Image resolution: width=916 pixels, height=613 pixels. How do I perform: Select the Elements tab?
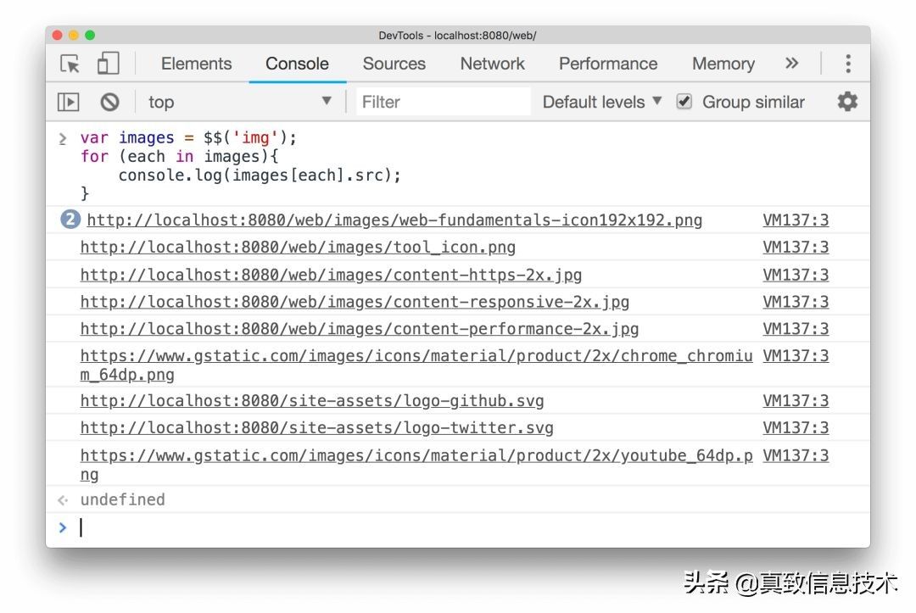pyautogui.click(x=196, y=63)
